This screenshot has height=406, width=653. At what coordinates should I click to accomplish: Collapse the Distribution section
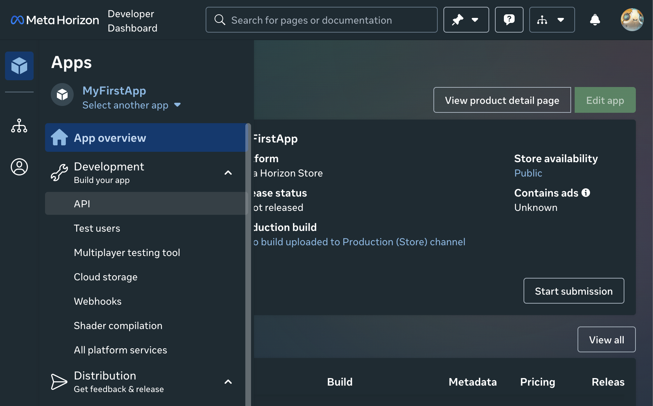pyautogui.click(x=228, y=382)
